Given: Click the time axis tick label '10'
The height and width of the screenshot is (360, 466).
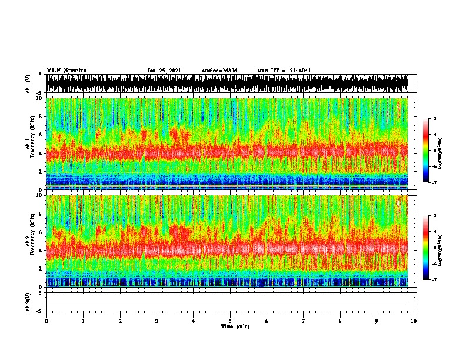Looking at the screenshot, I should [414, 321].
